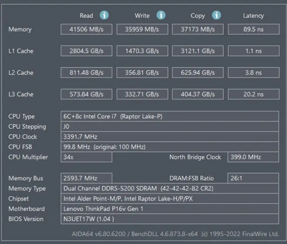Select the Memory Read result 41506 MB/s

click(86, 29)
